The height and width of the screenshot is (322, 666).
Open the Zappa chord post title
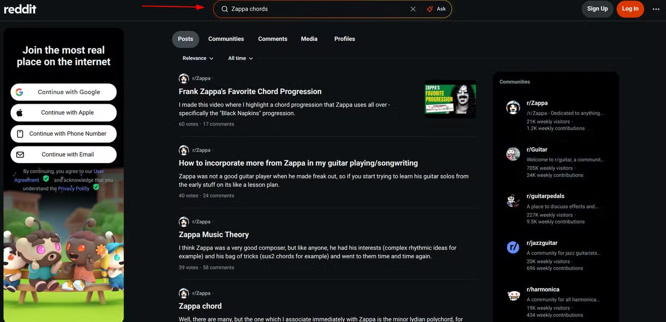200,306
